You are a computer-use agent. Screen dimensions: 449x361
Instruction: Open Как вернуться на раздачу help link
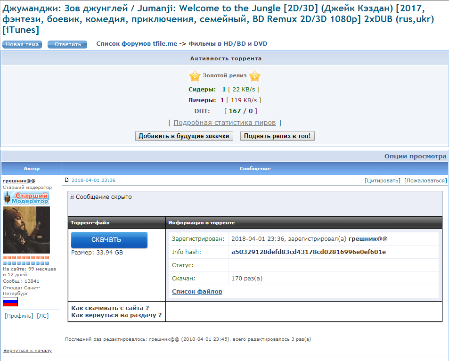(116, 315)
